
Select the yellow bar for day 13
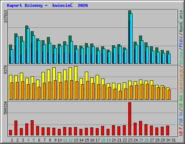pyautogui.click(x=76, y=83)
